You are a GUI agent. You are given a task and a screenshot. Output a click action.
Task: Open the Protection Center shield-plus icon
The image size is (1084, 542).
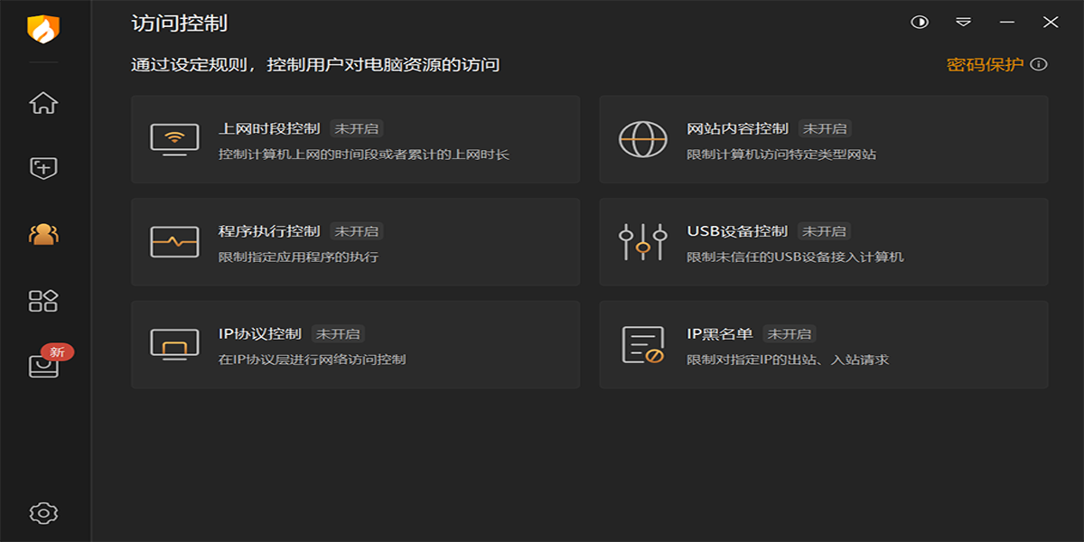pyautogui.click(x=43, y=168)
